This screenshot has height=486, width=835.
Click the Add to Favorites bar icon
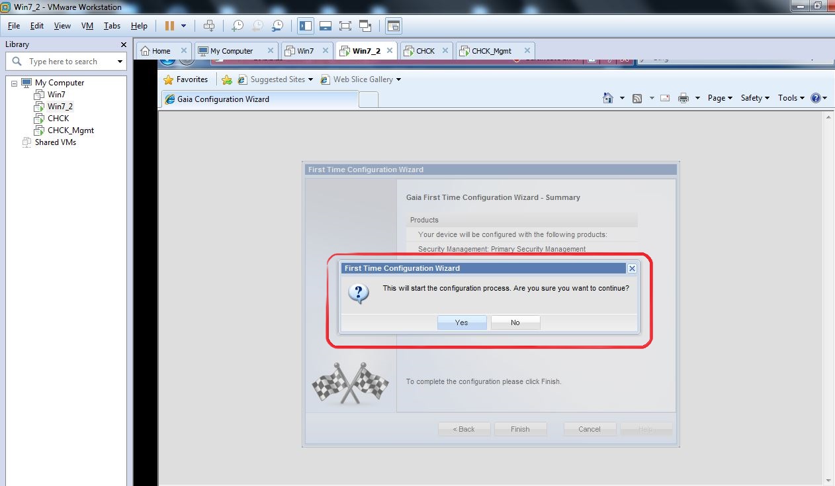coord(227,79)
